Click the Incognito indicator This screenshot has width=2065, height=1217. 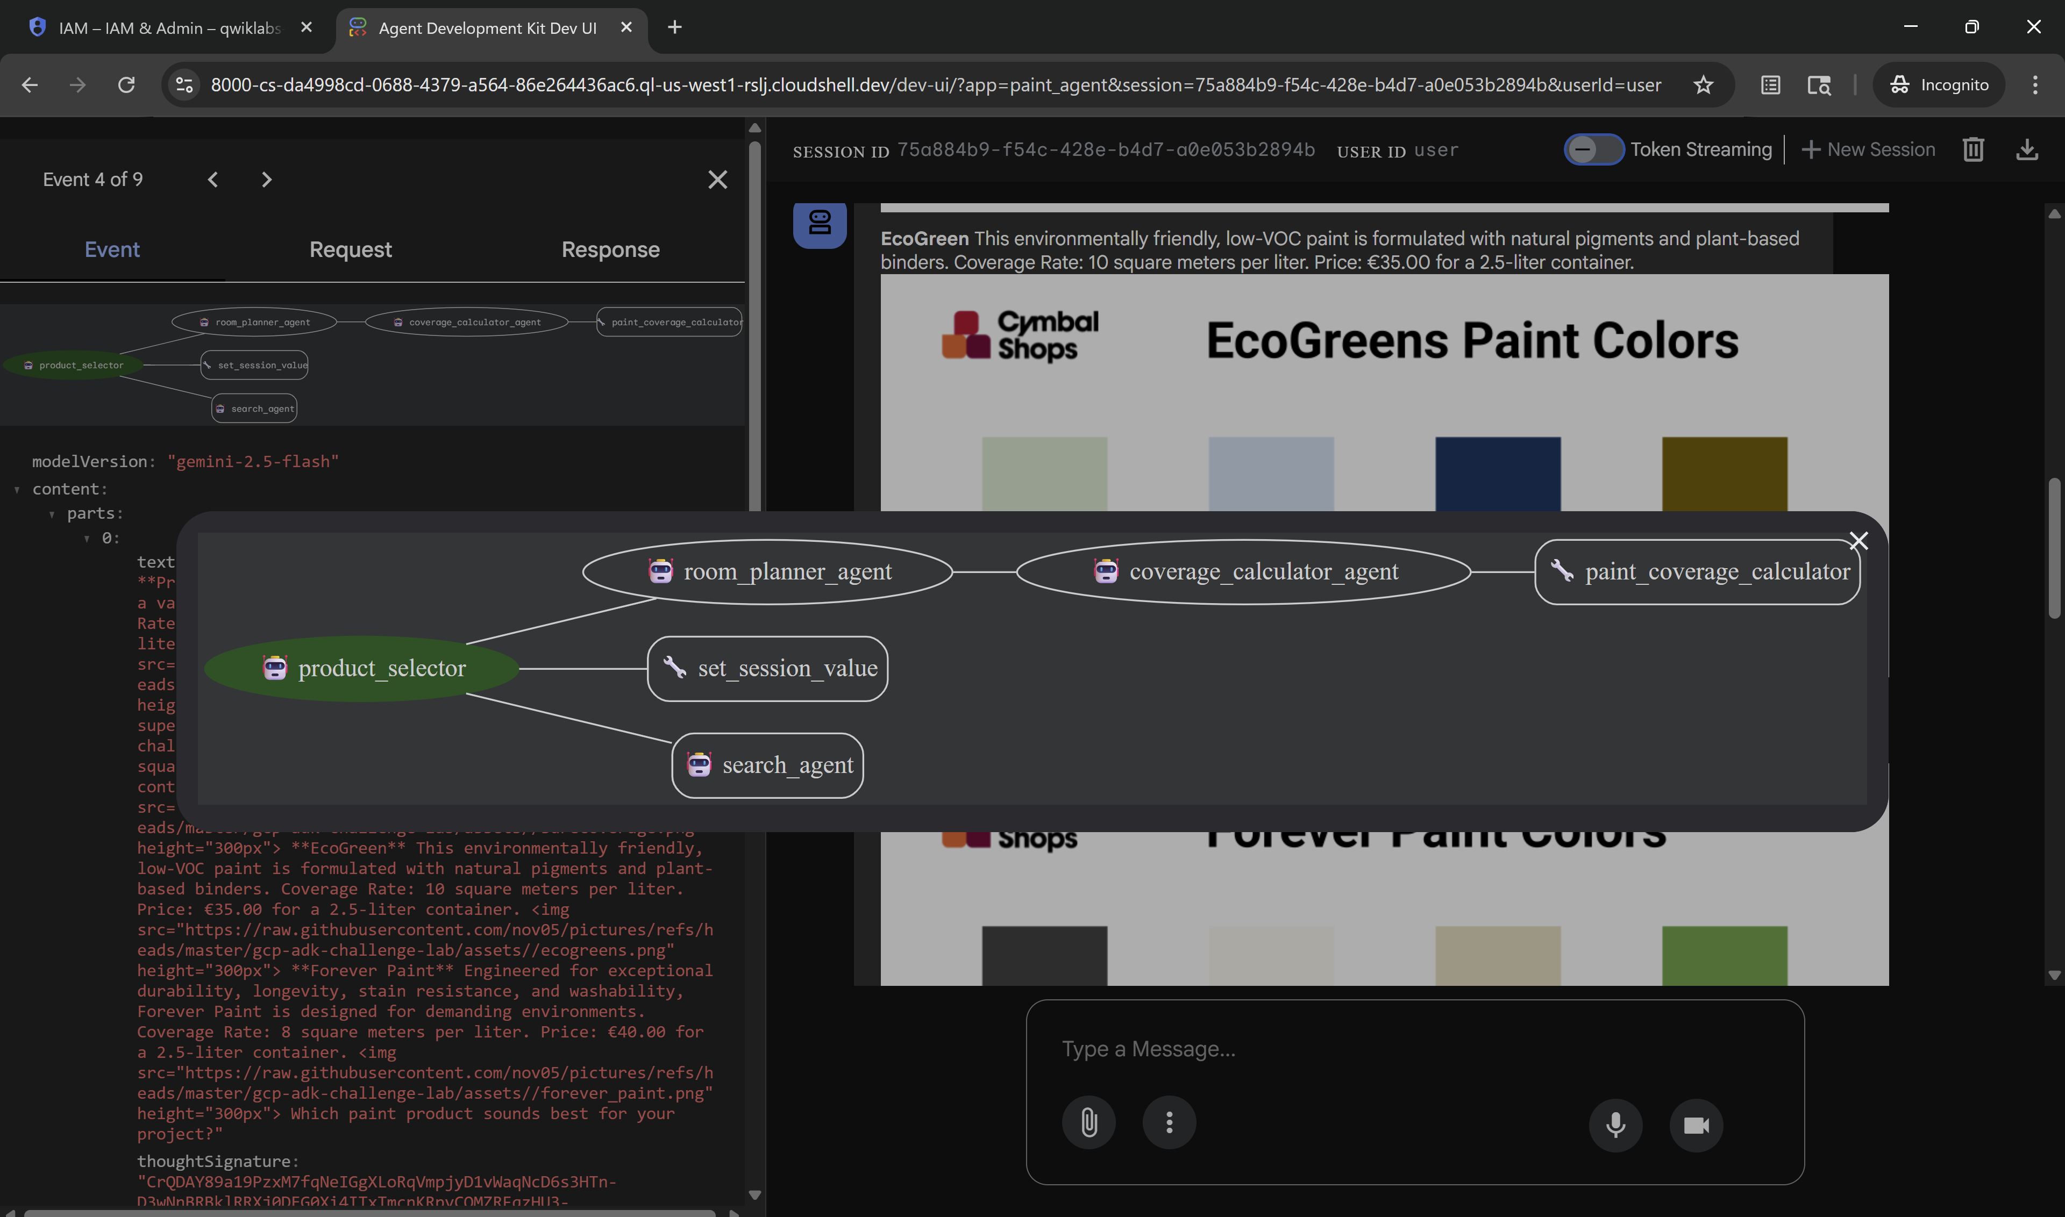click(x=1939, y=84)
